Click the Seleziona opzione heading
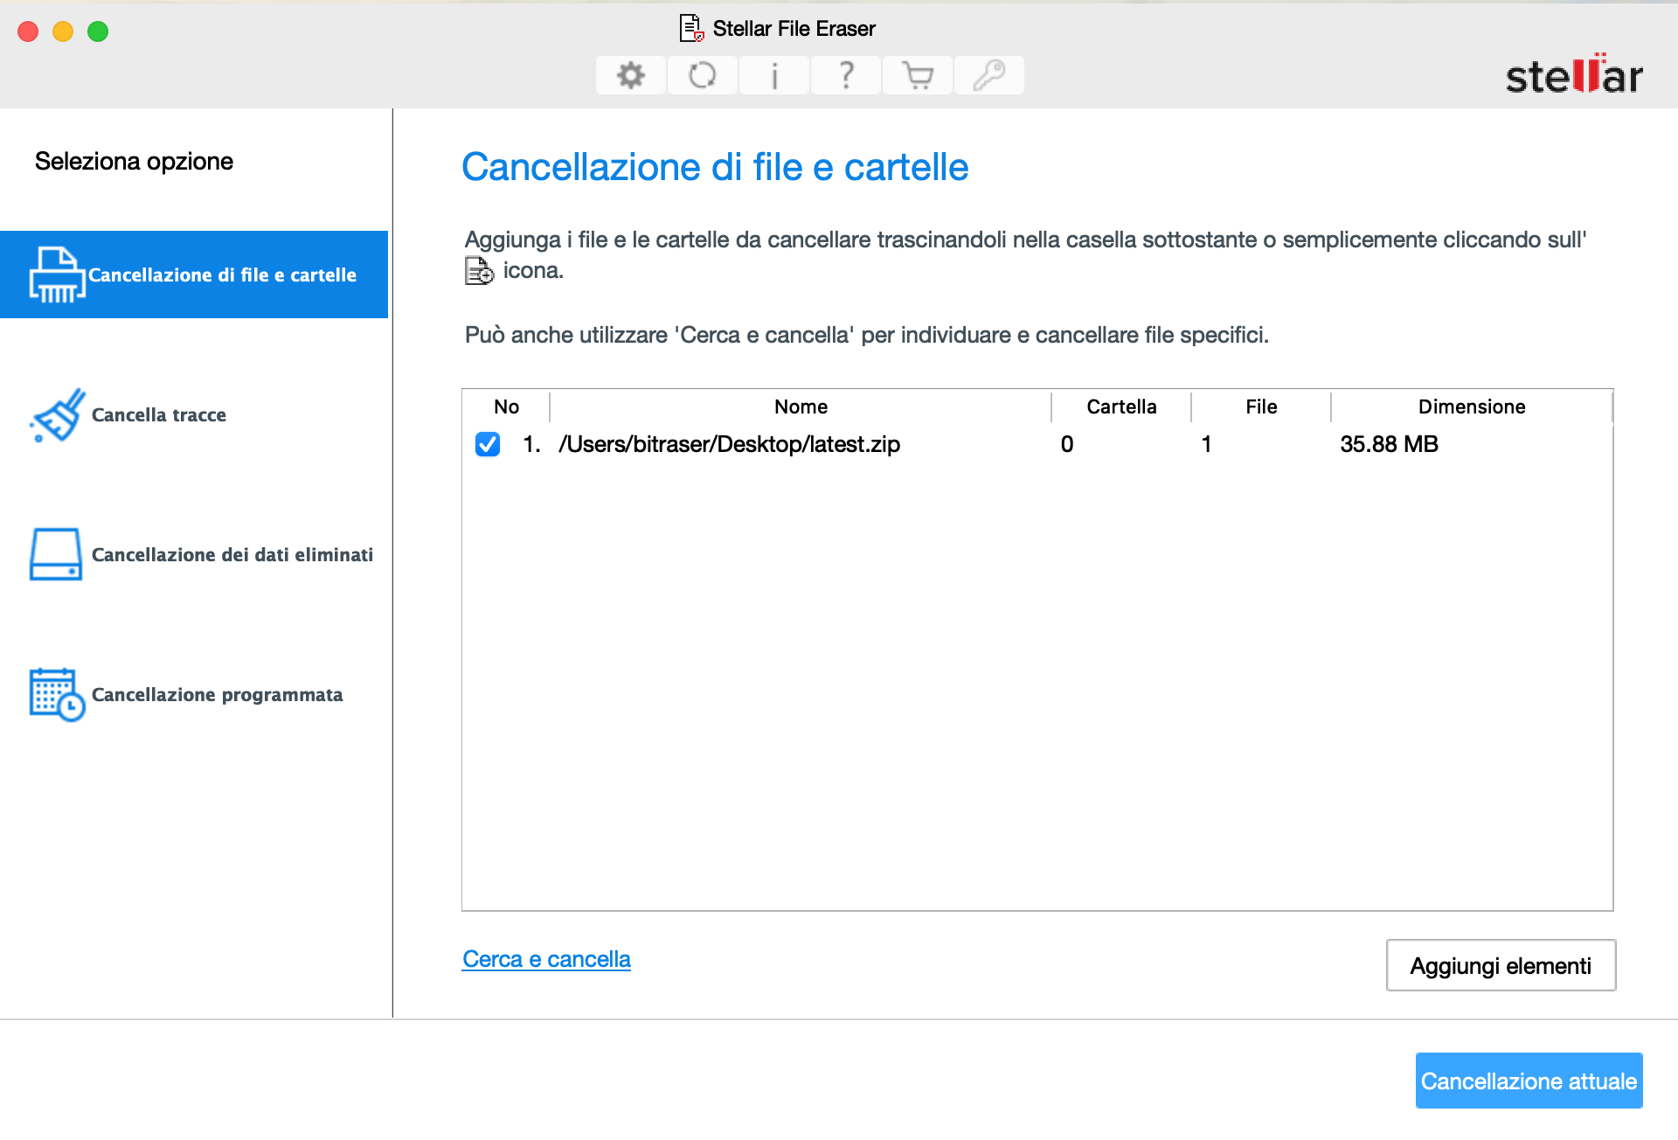The width and height of the screenshot is (1678, 1140). (134, 162)
